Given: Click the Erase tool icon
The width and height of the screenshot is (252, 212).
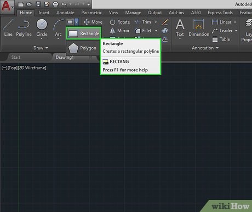Looking at the screenshot, I should click(165, 22).
